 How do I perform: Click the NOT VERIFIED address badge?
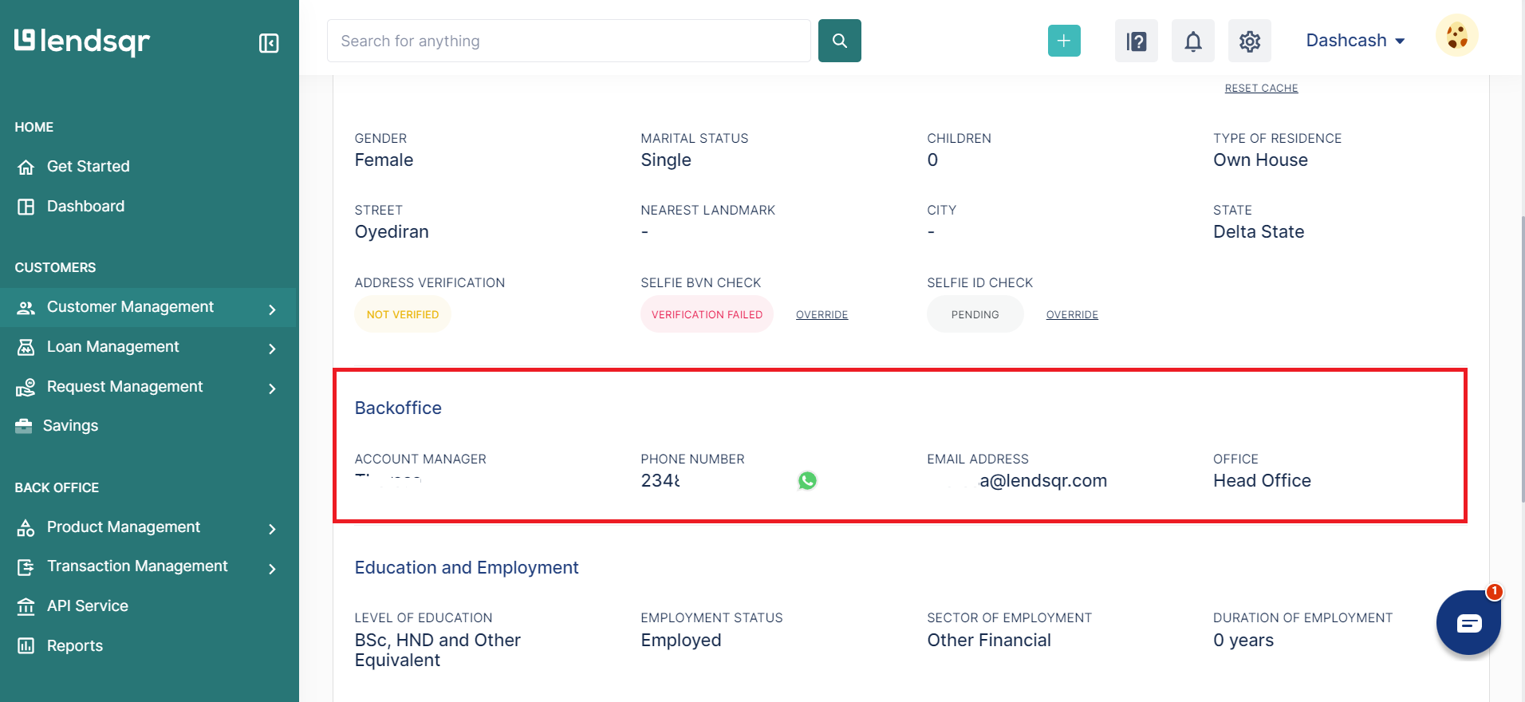click(x=403, y=314)
